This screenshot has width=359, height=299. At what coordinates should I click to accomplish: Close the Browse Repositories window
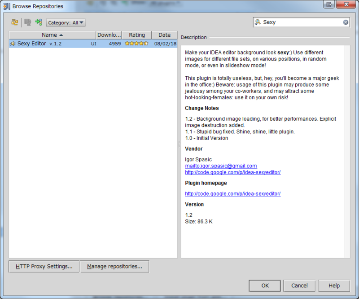(x=346, y=4)
